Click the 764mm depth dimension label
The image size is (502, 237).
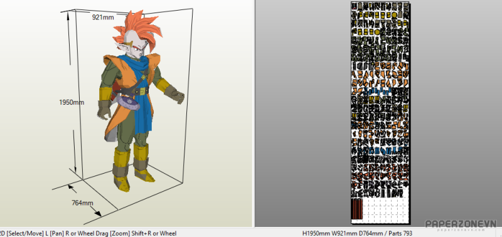(82, 203)
